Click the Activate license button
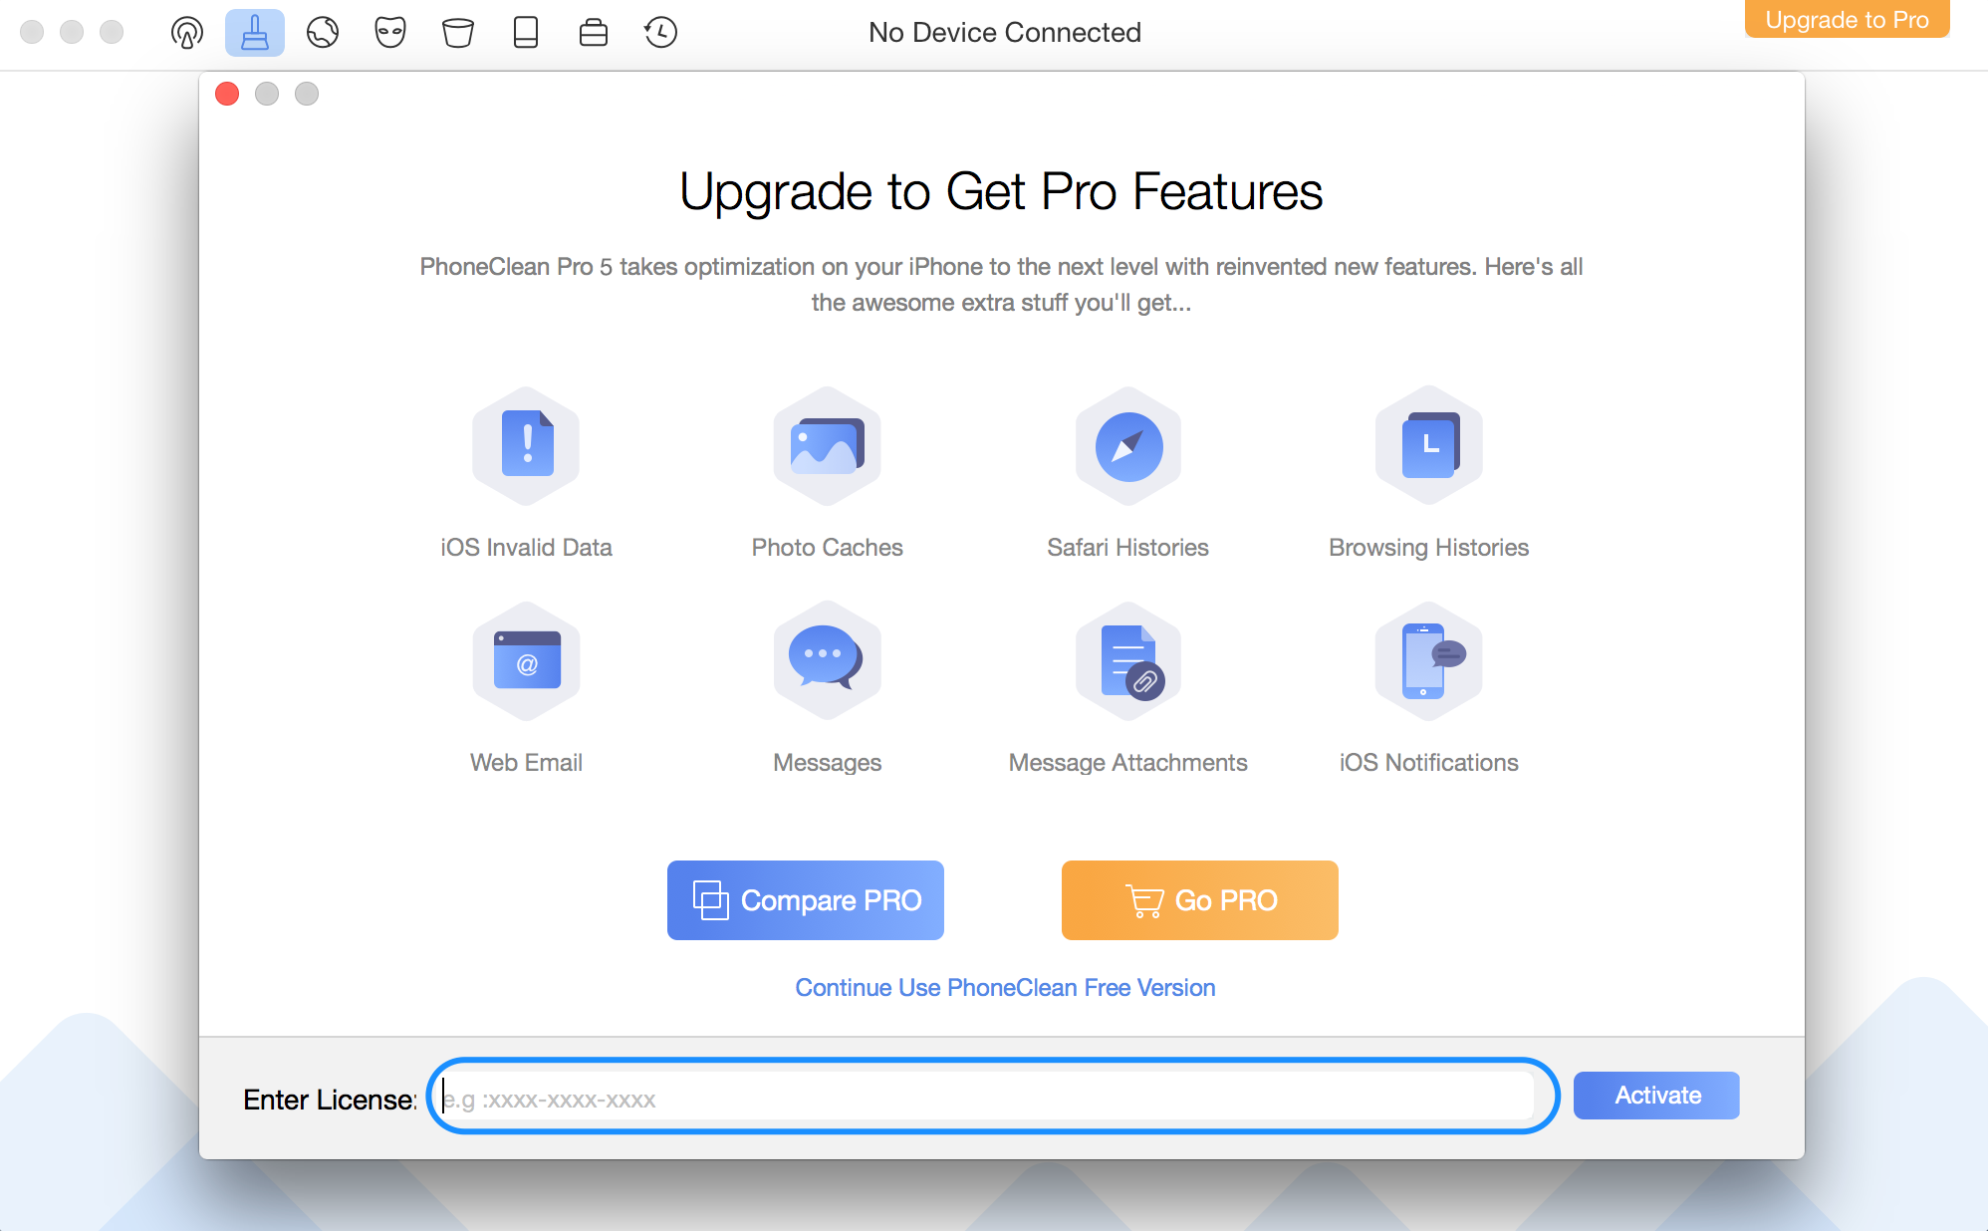The height and width of the screenshot is (1231, 1988). 1655,1094
